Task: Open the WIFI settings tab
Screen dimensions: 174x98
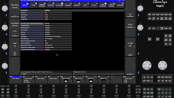Action: [x=85, y=5]
